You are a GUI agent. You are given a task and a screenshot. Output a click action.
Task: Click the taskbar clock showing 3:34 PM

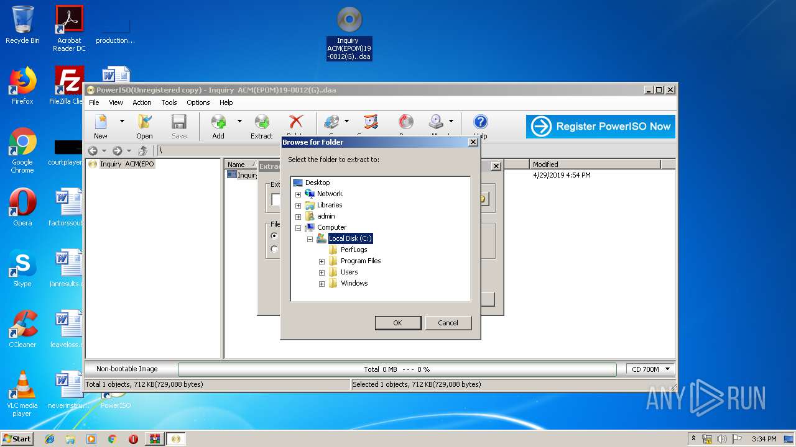click(764, 439)
